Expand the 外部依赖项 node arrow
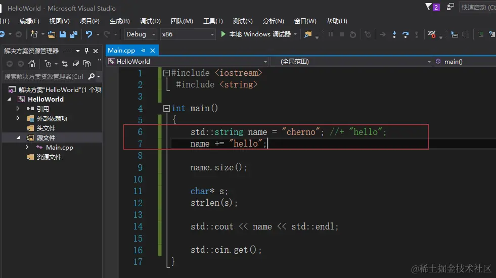 [x=18, y=118]
